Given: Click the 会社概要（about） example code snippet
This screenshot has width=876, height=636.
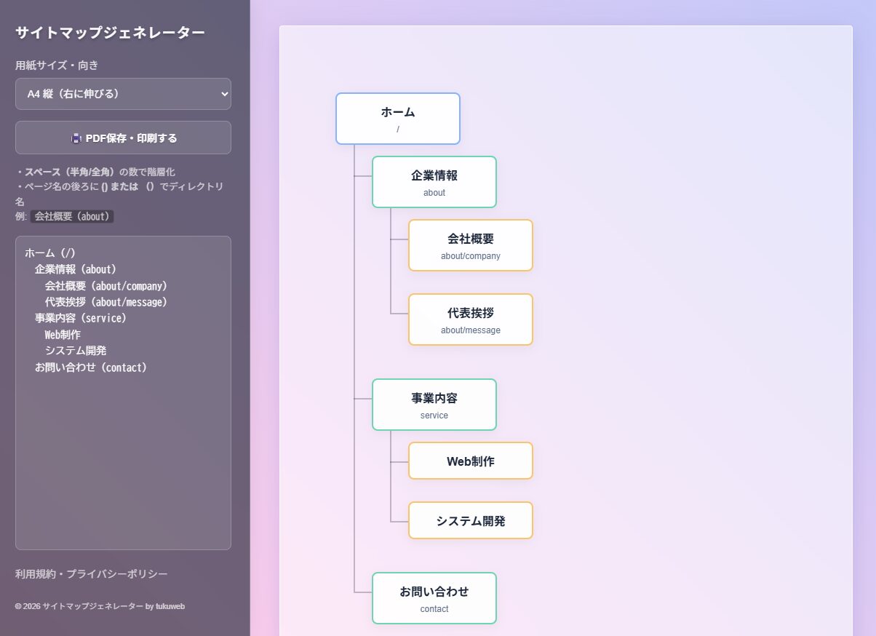Looking at the screenshot, I should (72, 217).
